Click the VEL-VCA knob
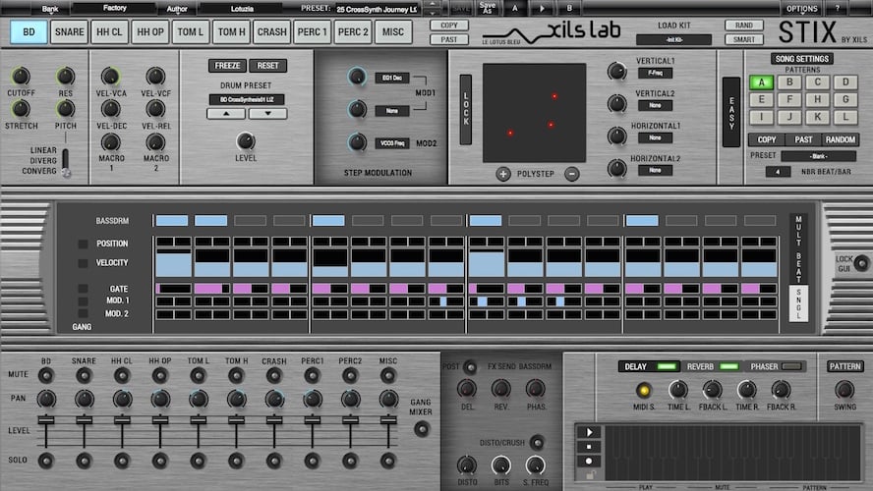 point(110,77)
